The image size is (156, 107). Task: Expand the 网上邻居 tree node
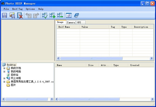click(4, 78)
